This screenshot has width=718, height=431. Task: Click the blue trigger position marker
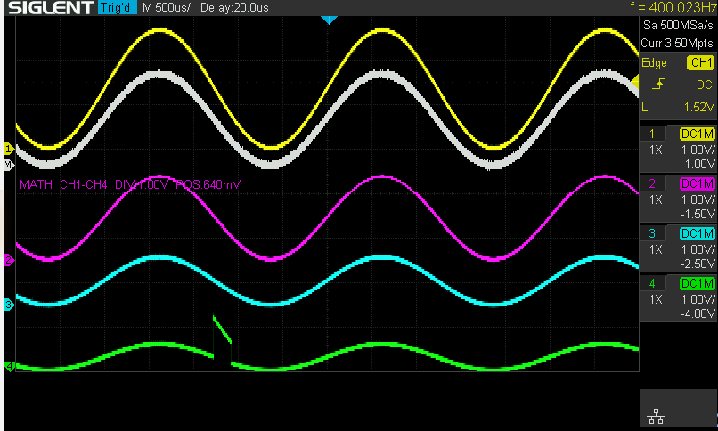tap(329, 20)
